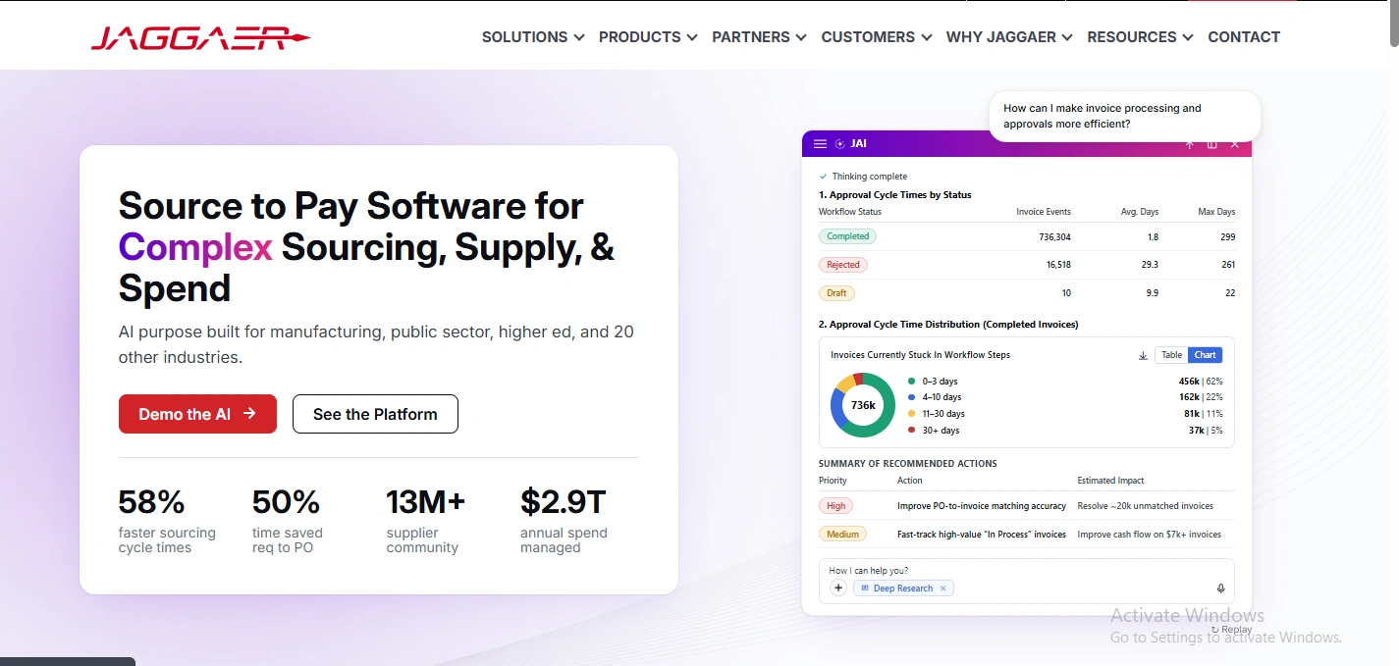Open the hamburger menu in JAI panel
The width and height of the screenshot is (1399, 666).
click(821, 144)
